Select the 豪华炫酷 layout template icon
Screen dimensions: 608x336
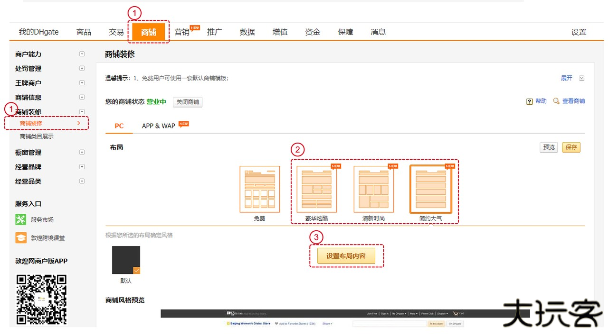pos(317,189)
